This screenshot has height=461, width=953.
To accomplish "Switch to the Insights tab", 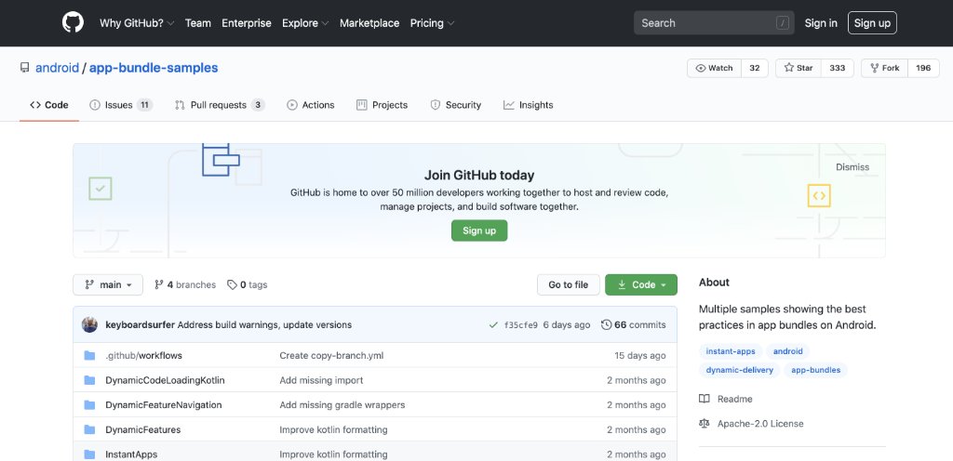I will point(529,105).
